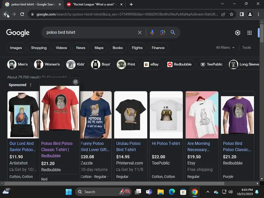Filter by Men's chip

tap(19, 64)
